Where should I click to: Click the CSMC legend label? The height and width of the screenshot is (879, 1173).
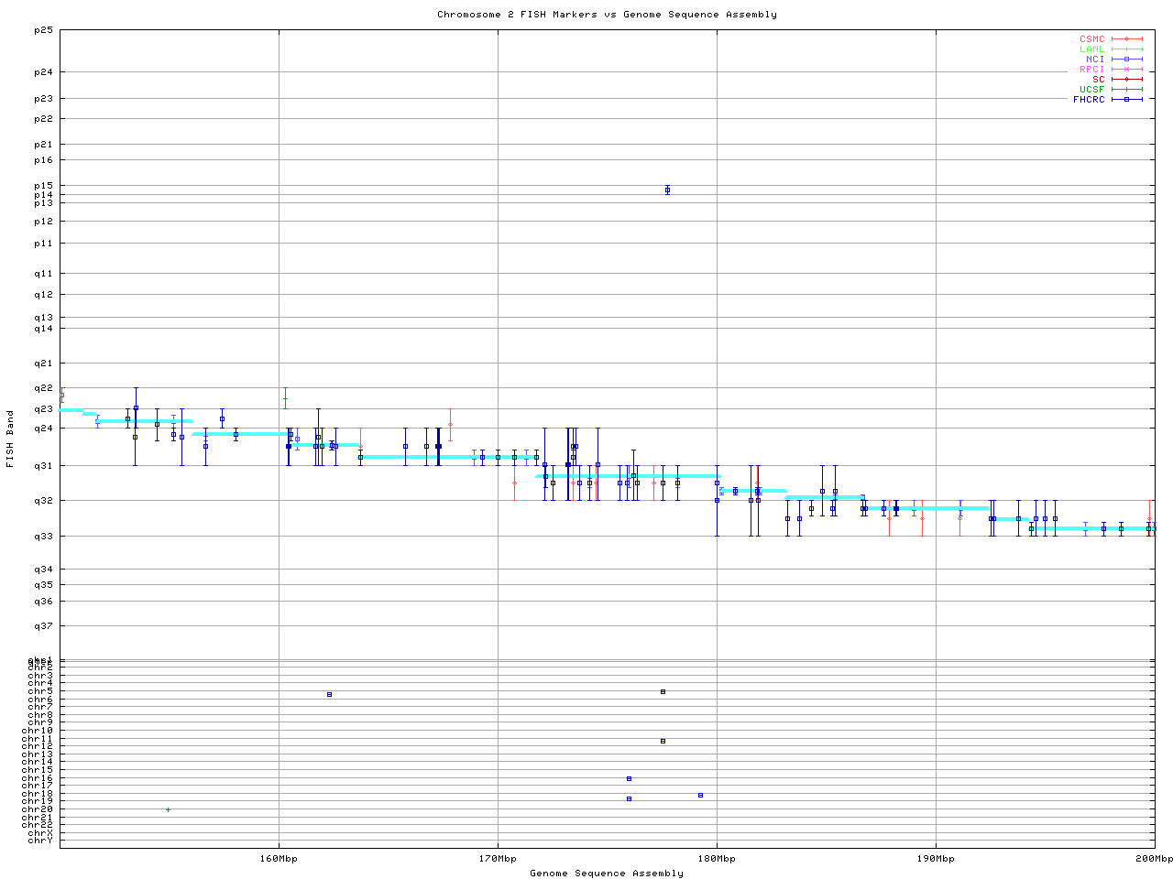1091,39
